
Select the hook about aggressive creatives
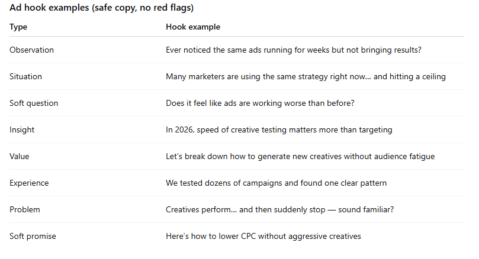coord(263,237)
